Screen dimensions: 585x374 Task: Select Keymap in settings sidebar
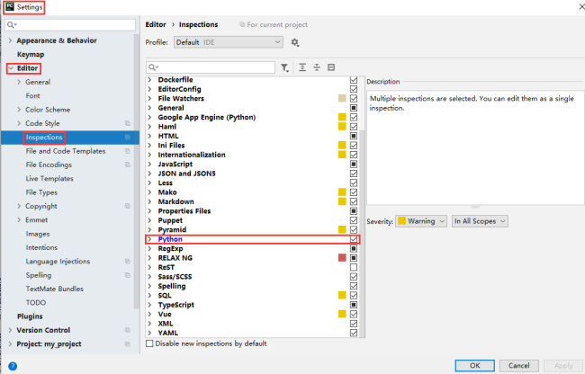31,54
